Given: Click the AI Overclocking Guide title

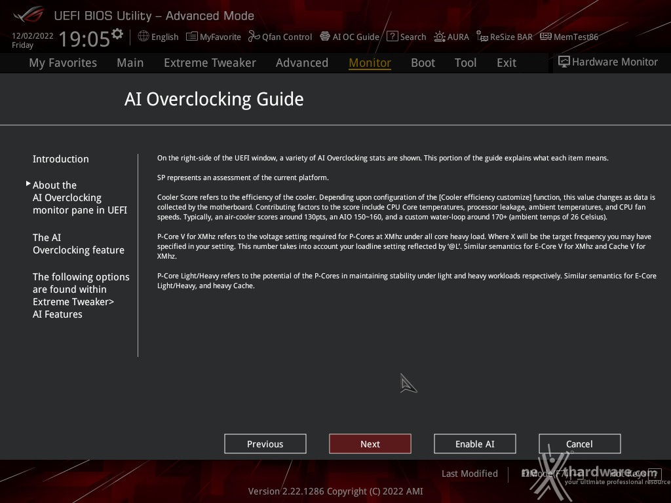Looking at the screenshot, I should [214, 100].
